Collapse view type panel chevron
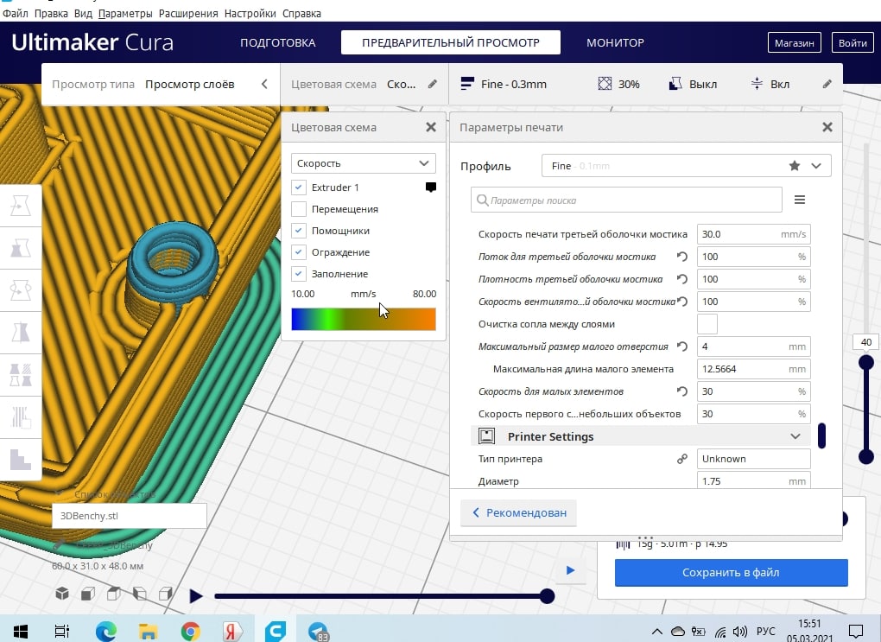 tap(264, 84)
